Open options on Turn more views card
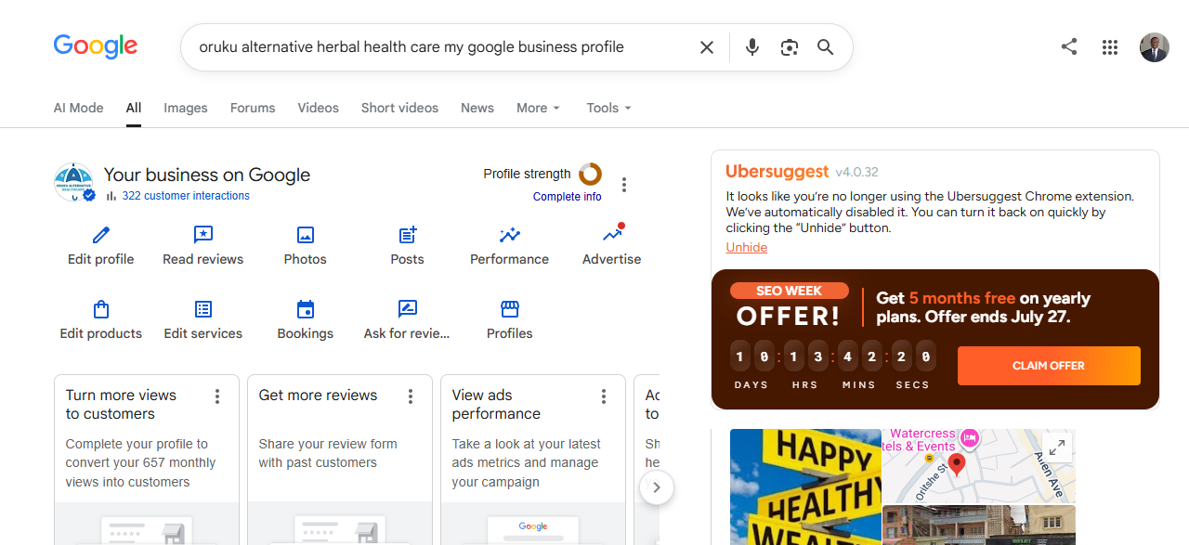 (x=217, y=396)
